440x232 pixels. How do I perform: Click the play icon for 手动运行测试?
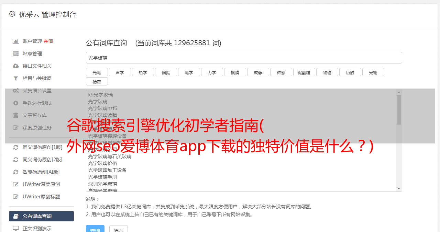(x=16, y=103)
